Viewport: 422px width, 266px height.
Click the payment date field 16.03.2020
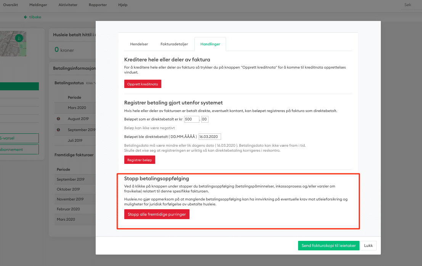pos(210,136)
